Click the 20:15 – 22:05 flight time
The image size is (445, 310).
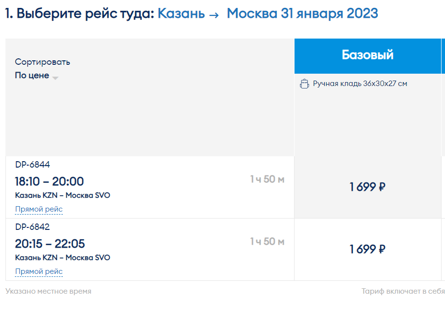coord(50,244)
